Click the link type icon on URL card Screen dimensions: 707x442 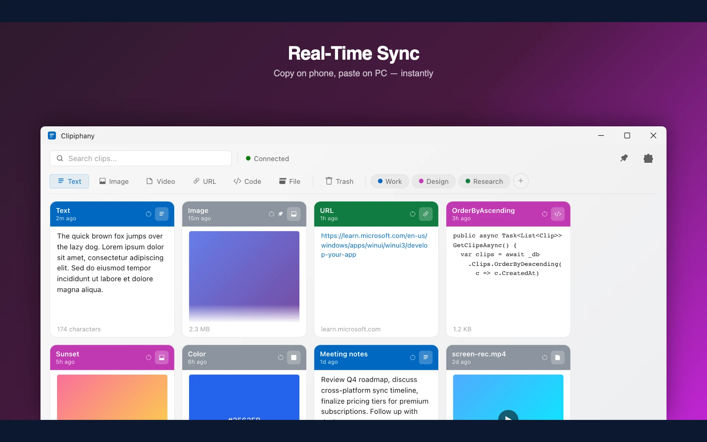click(x=426, y=214)
